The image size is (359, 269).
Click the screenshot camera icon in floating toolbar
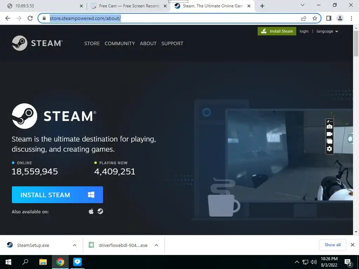click(330, 127)
